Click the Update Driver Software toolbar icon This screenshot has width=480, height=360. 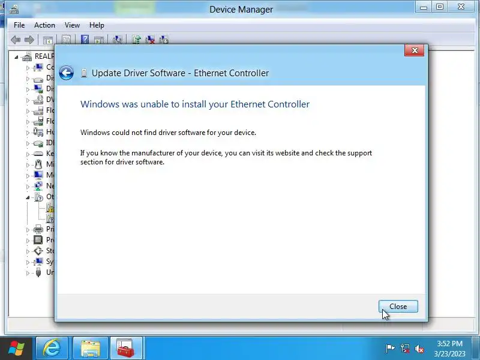coord(136,40)
